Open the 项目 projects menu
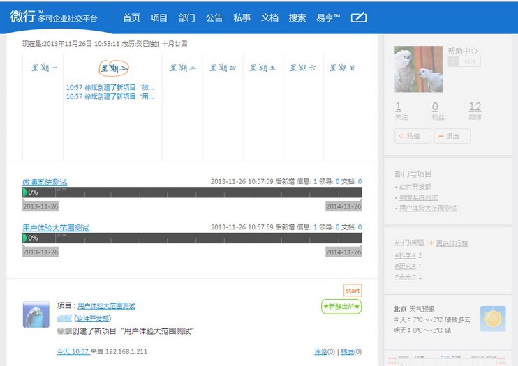Image resolution: width=518 pixels, height=366 pixels. pos(159,17)
